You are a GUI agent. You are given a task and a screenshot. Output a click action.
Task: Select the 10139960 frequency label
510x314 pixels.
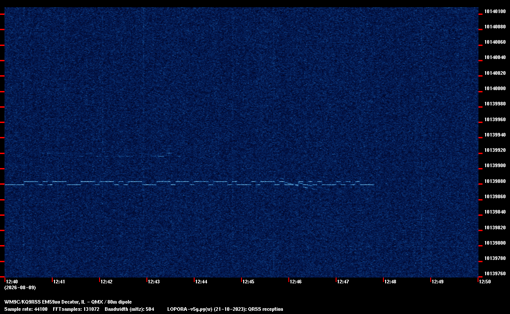click(495, 119)
